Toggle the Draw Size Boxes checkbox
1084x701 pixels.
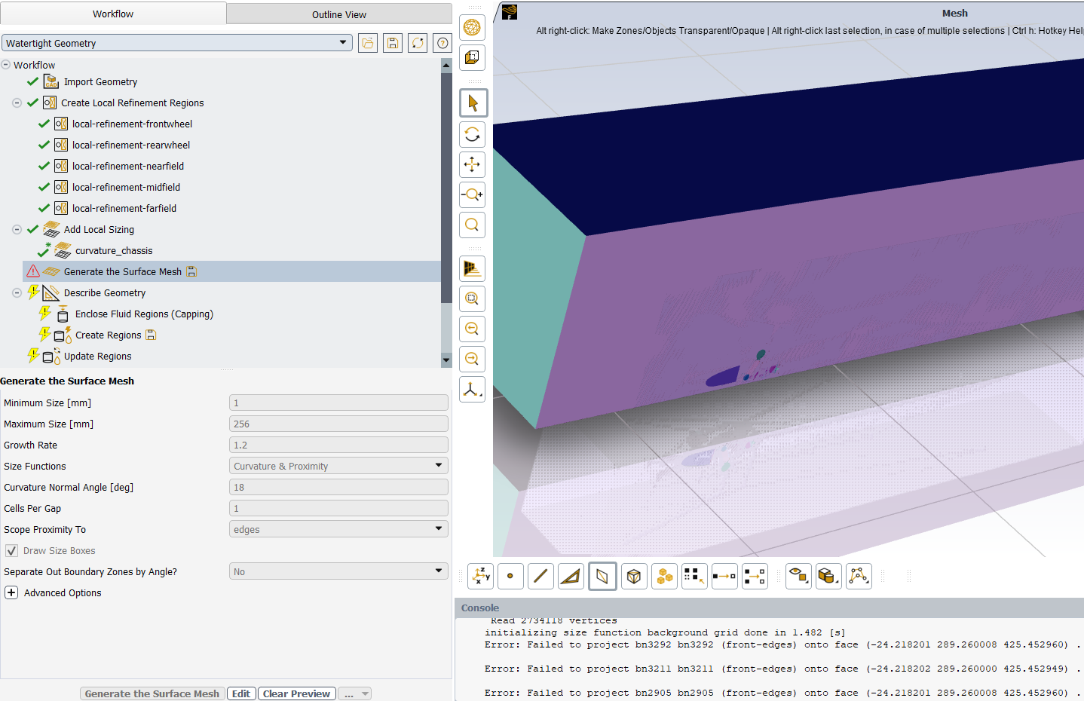11,551
